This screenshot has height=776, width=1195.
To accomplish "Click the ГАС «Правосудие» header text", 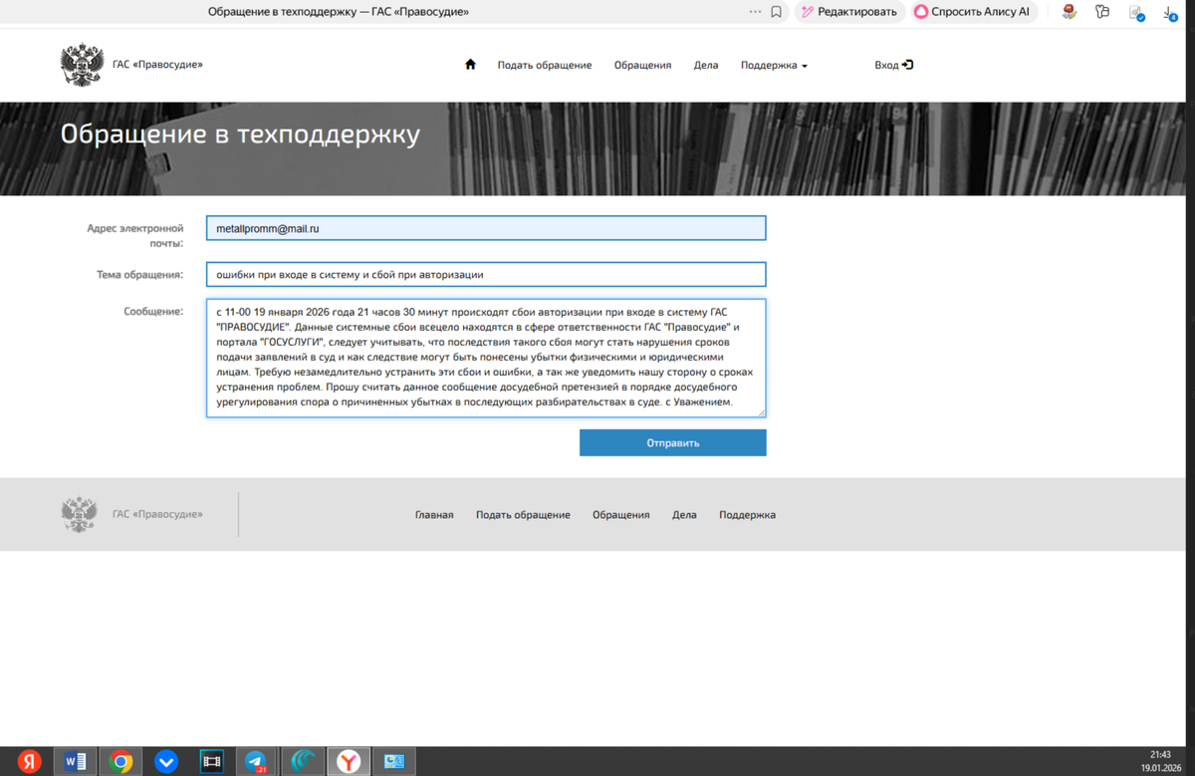I will coord(157,65).
